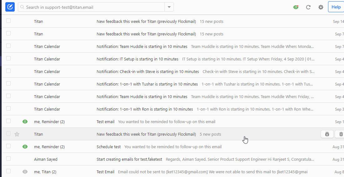Select checkbox for Team Huddle Friday notification
The image size is (344, 177).
(8, 96)
